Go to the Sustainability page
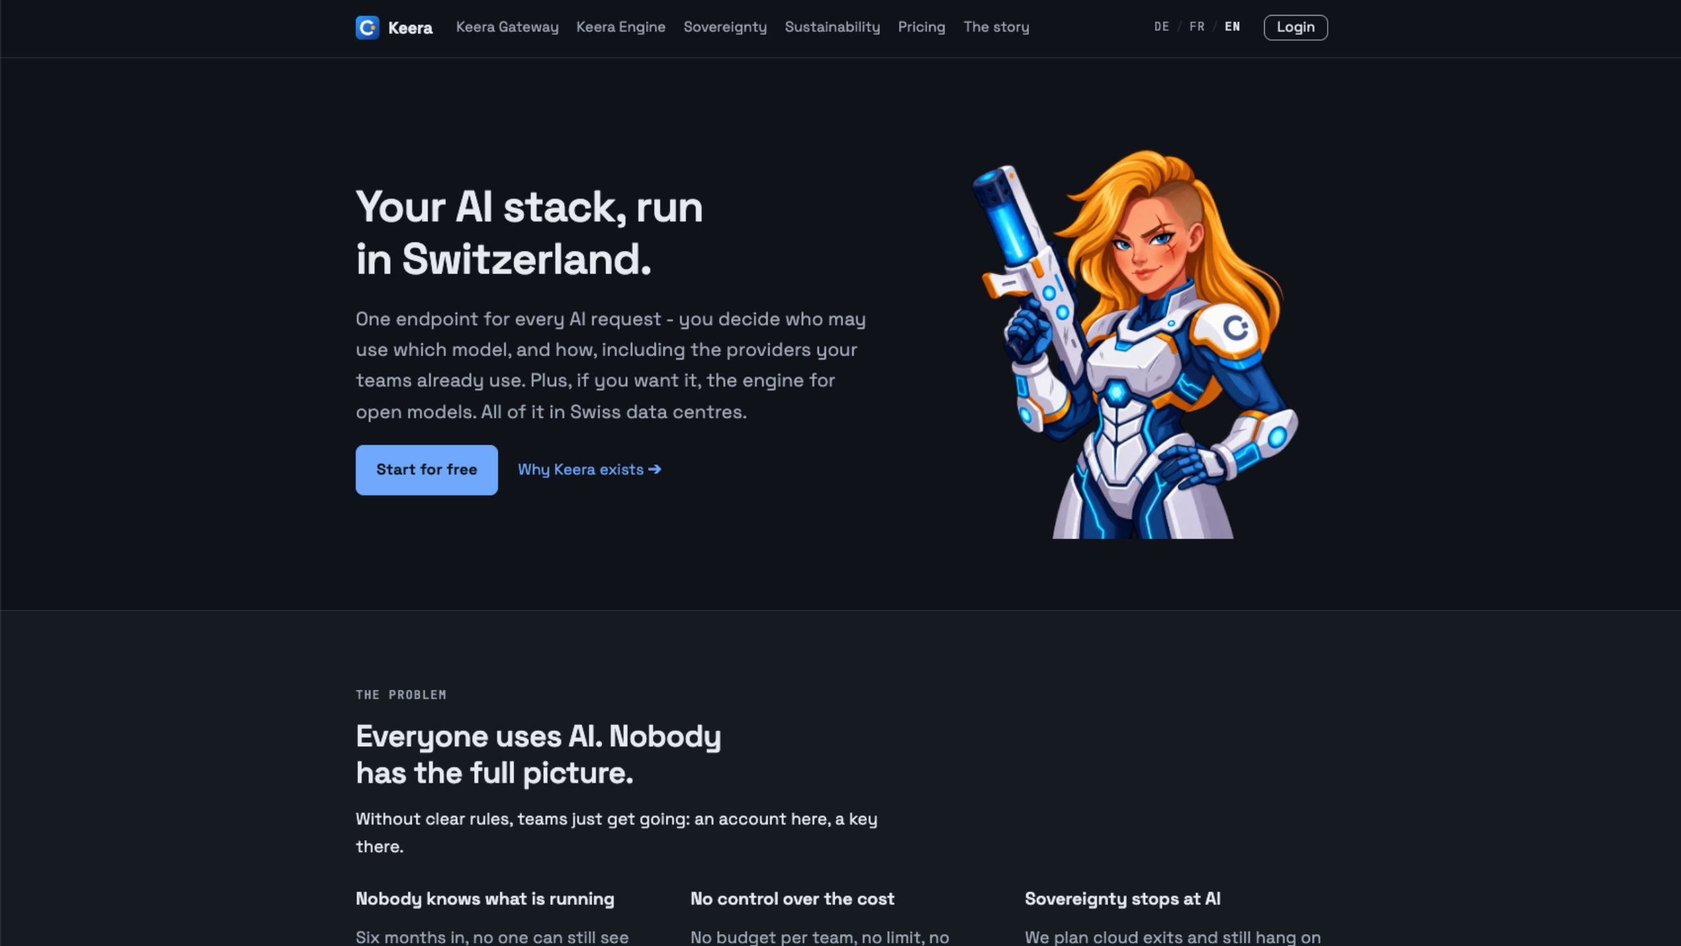The image size is (1681, 946). pos(832,27)
